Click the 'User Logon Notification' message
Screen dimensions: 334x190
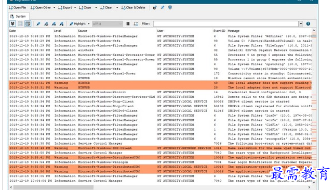pyautogui.click(x=270, y=162)
